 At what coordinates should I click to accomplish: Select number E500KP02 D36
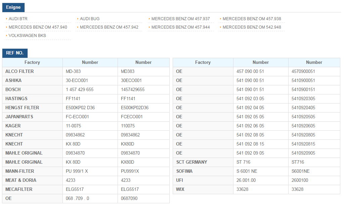[x=80, y=108]
